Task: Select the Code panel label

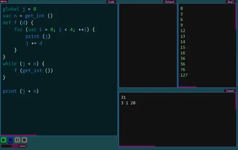Action: [x=111, y=2]
